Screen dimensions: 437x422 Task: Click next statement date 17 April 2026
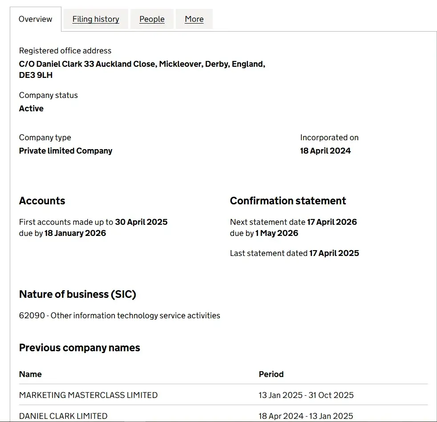[332, 222]
